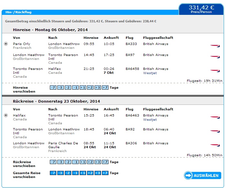Viewport: 226px width, 188px height.
Task: Click the Westjet link for flight BA6458
Action: coord(150,73)
